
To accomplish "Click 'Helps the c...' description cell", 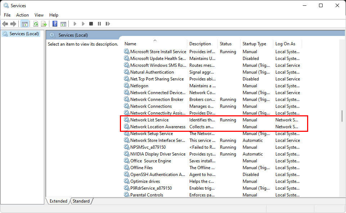I will [202, 181].
